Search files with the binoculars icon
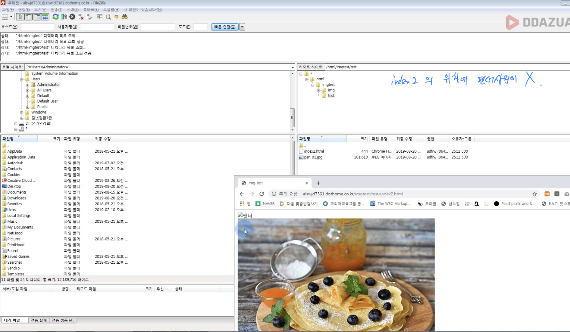The width and height of the screenshot is (570, 332). pos(125,17)
